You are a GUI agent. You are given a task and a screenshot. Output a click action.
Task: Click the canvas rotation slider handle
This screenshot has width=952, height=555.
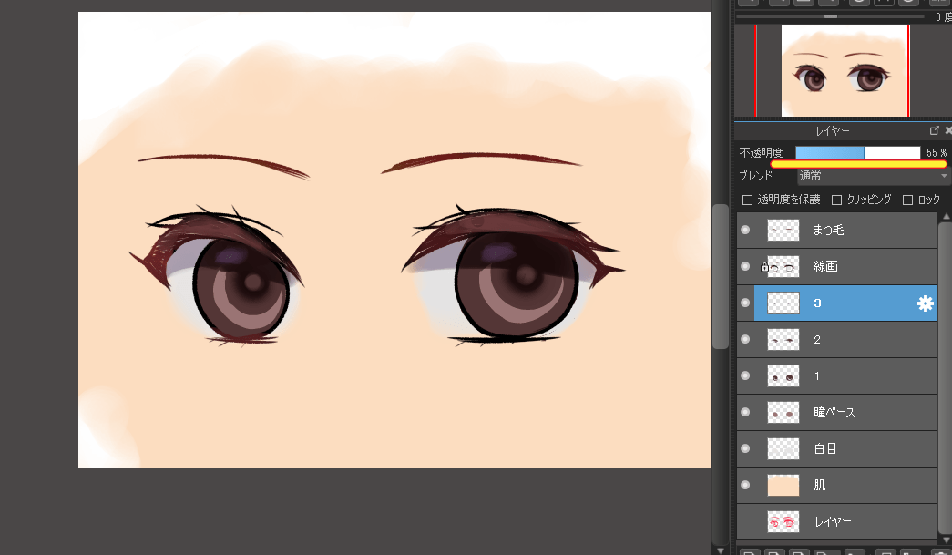pos(831,17)
